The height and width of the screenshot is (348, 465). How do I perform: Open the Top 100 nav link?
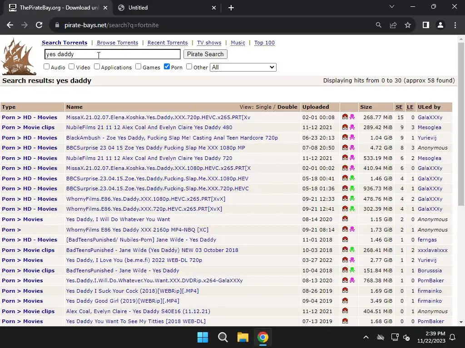(265, 43)
